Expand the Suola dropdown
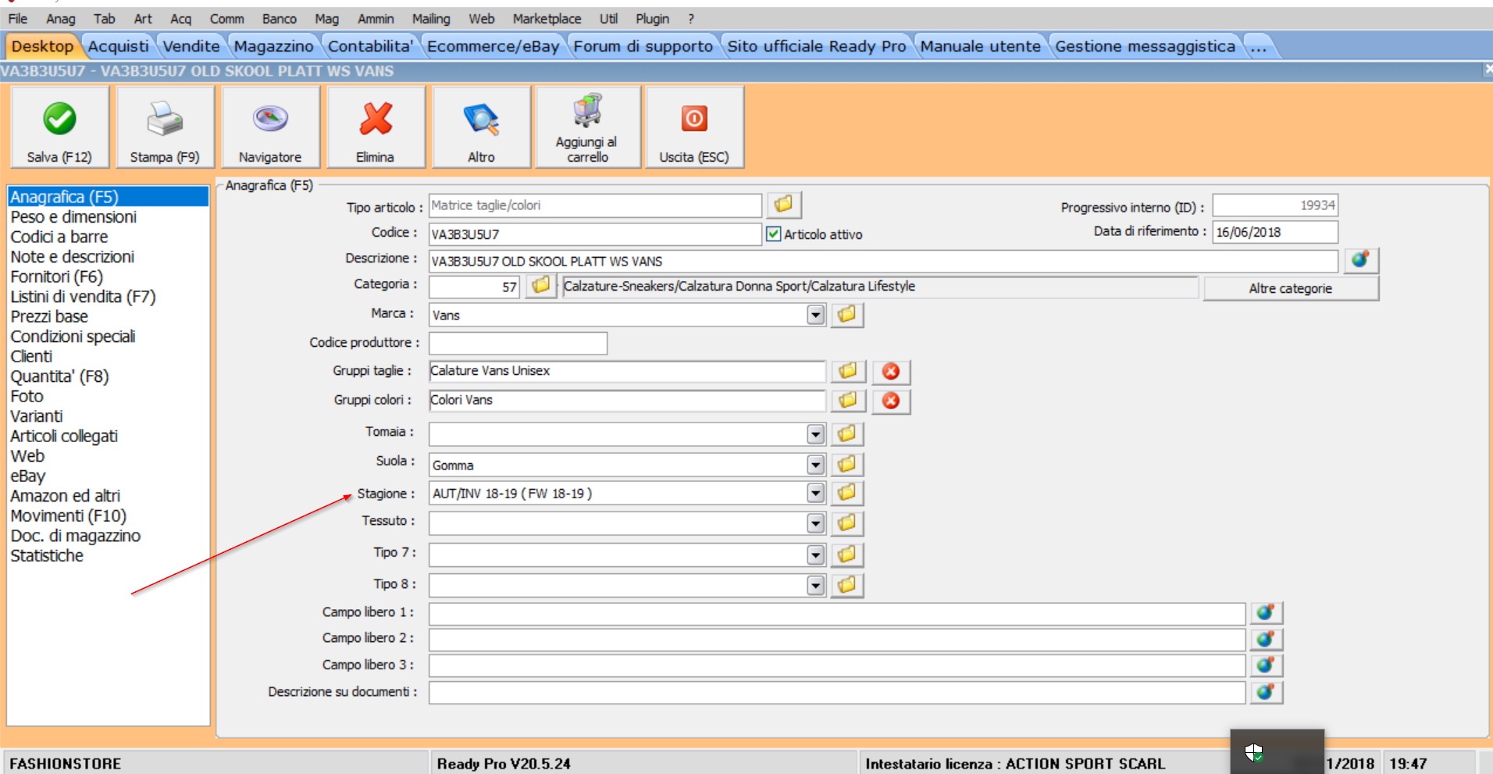1493x774 pixels. (816, 465)
